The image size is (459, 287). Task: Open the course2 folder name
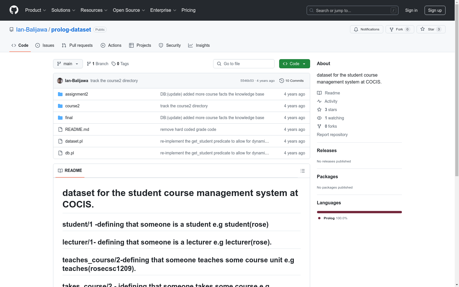pos(72,106)
